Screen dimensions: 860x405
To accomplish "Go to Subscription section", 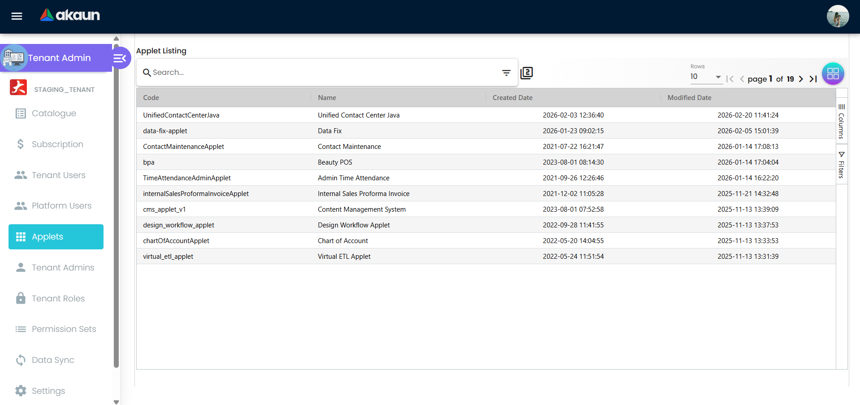I will click(x=56, y=144).
